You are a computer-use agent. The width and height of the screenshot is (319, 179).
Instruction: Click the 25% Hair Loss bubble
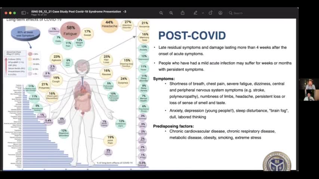coord(106,59)
